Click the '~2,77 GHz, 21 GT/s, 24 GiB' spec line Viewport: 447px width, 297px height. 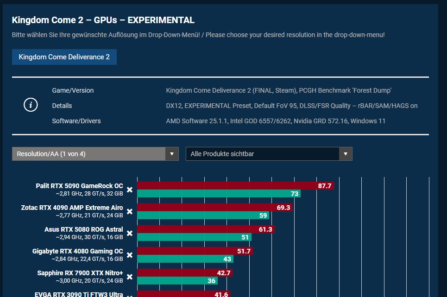pos(89,215)
